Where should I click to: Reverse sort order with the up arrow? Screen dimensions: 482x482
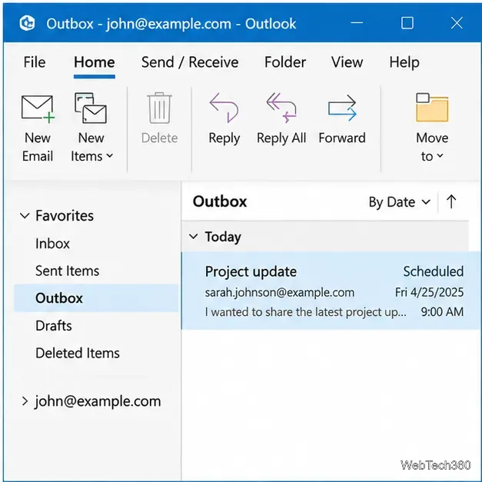click(x=451, y=201)
